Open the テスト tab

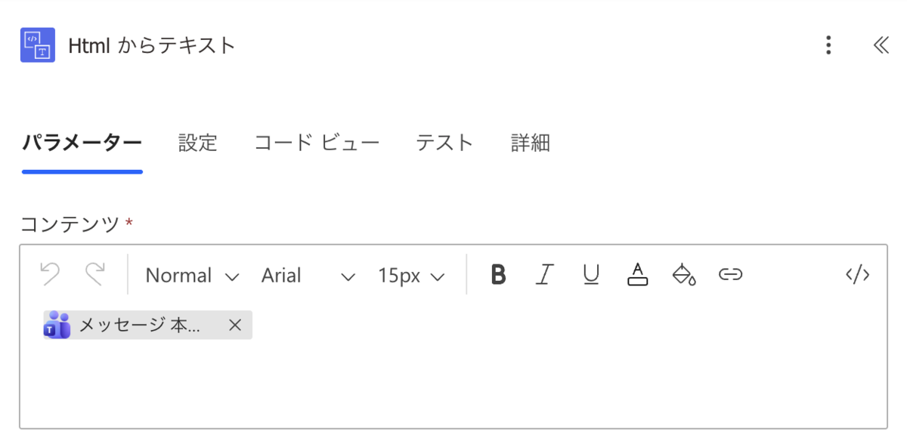444,143
